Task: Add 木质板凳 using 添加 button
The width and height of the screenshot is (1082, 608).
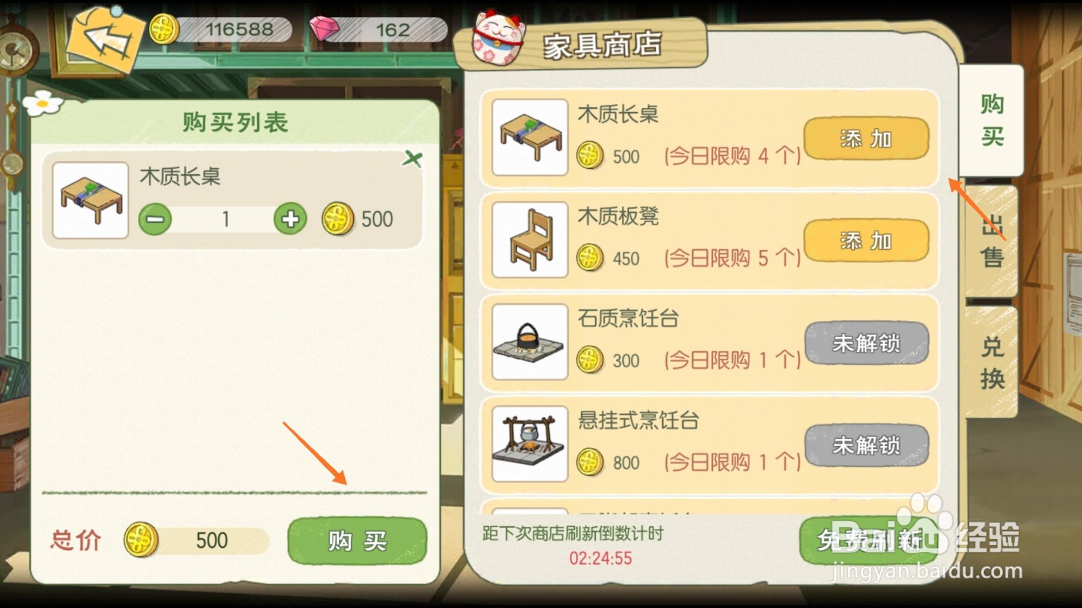Action: (866, 240)
